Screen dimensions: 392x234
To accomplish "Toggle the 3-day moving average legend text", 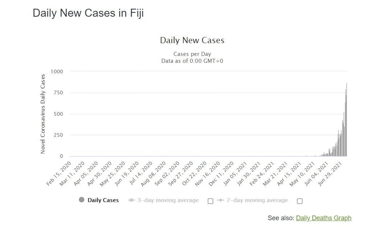I will [x=168, y=200].
